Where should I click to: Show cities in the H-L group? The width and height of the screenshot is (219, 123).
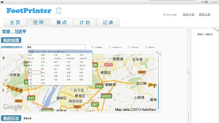click(x=54, y=52)
